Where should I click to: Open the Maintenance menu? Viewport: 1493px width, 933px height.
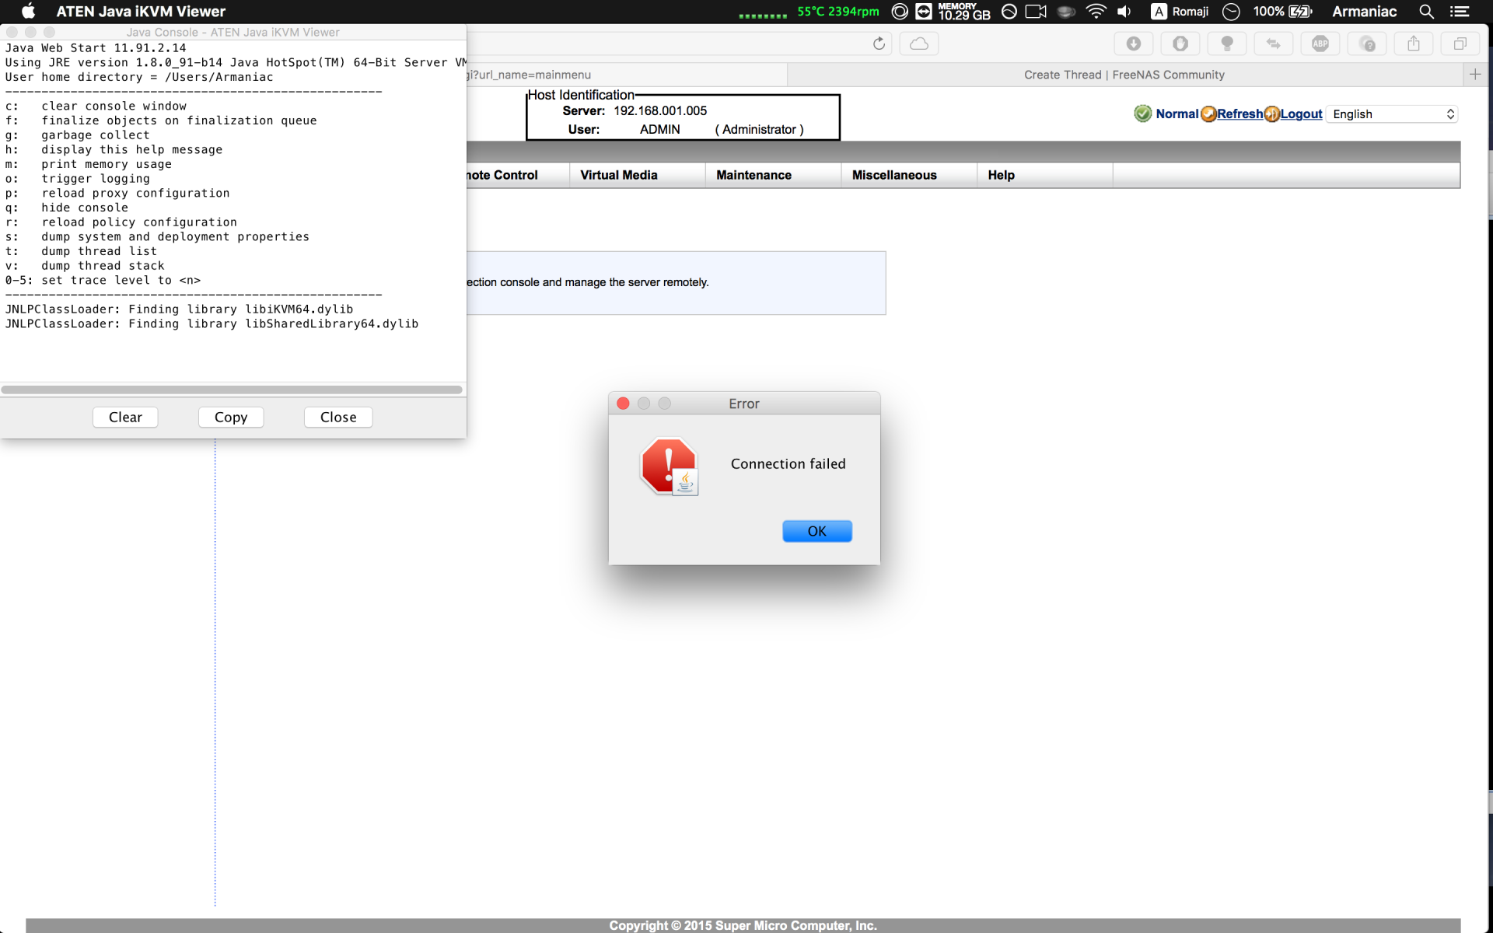coord(753,175)
